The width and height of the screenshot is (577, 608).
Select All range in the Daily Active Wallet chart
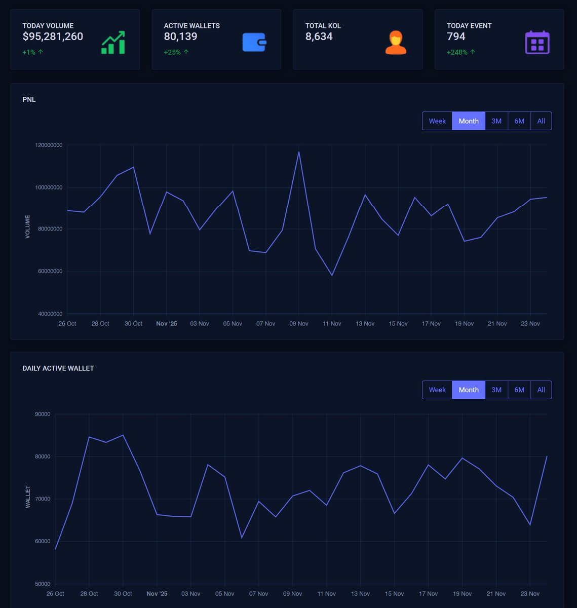(x=541, y=390)
